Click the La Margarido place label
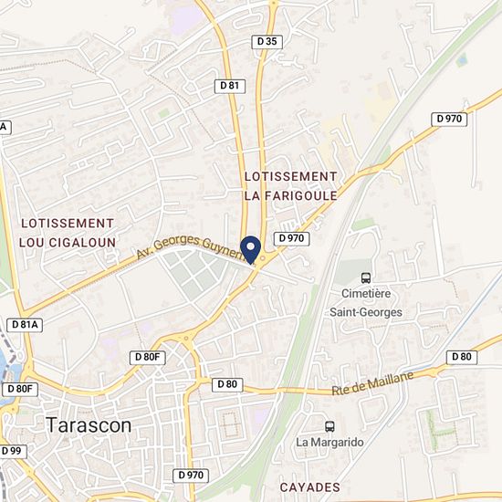 coord(329,443)
